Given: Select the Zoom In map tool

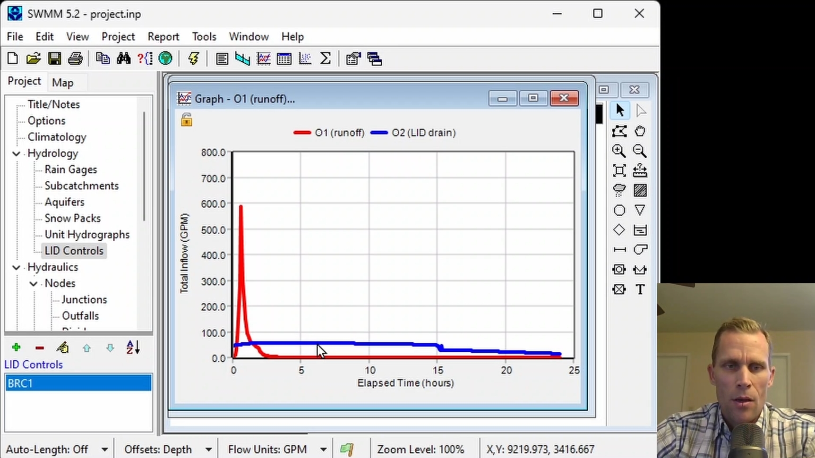Looking at the screenshot, I should point(619,151).
